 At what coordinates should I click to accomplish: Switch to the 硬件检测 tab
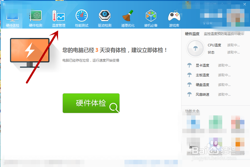click(36, 18)
